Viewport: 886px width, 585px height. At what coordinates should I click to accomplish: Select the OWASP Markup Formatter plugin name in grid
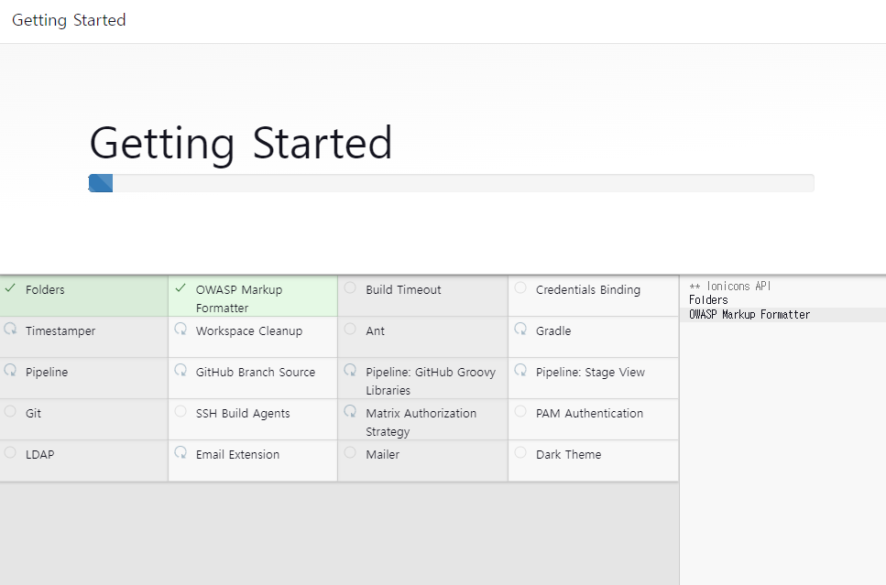point(239,298)
